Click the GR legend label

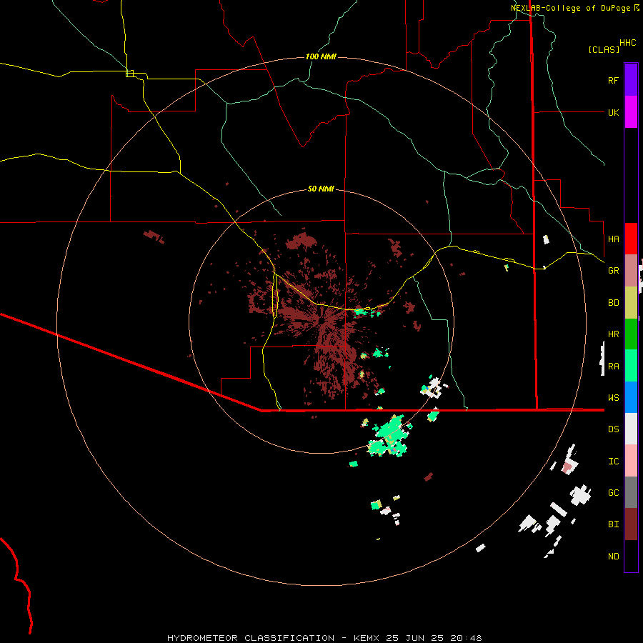pos(613,271)
